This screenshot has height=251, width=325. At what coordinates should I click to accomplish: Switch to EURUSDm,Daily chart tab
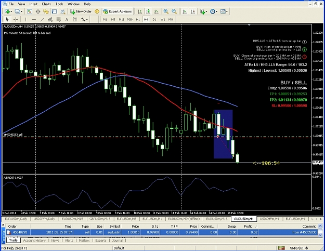point(16,219)
